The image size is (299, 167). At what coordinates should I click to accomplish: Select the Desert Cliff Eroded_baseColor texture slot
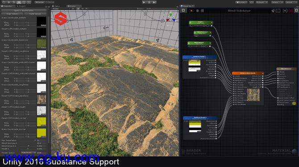coord(42,99)
